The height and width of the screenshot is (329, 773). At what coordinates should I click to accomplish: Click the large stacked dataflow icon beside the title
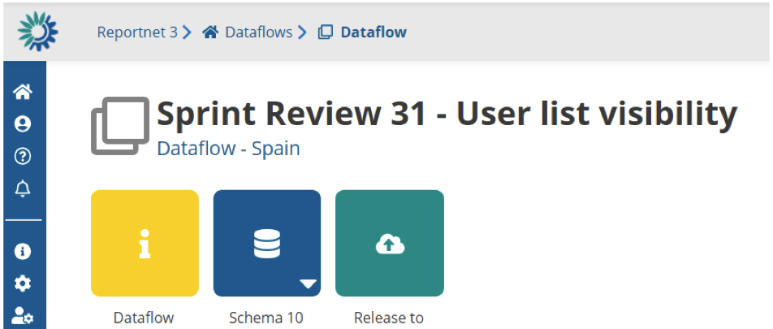(119, 126)
